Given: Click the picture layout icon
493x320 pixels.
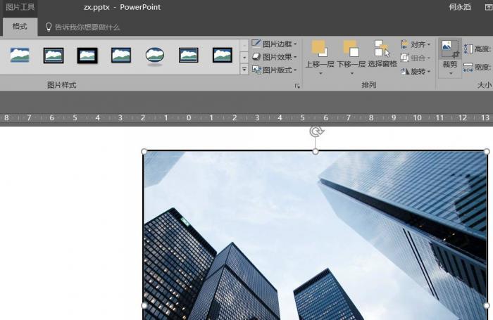Looking at the screenshot, I should [x=256, y=70].
